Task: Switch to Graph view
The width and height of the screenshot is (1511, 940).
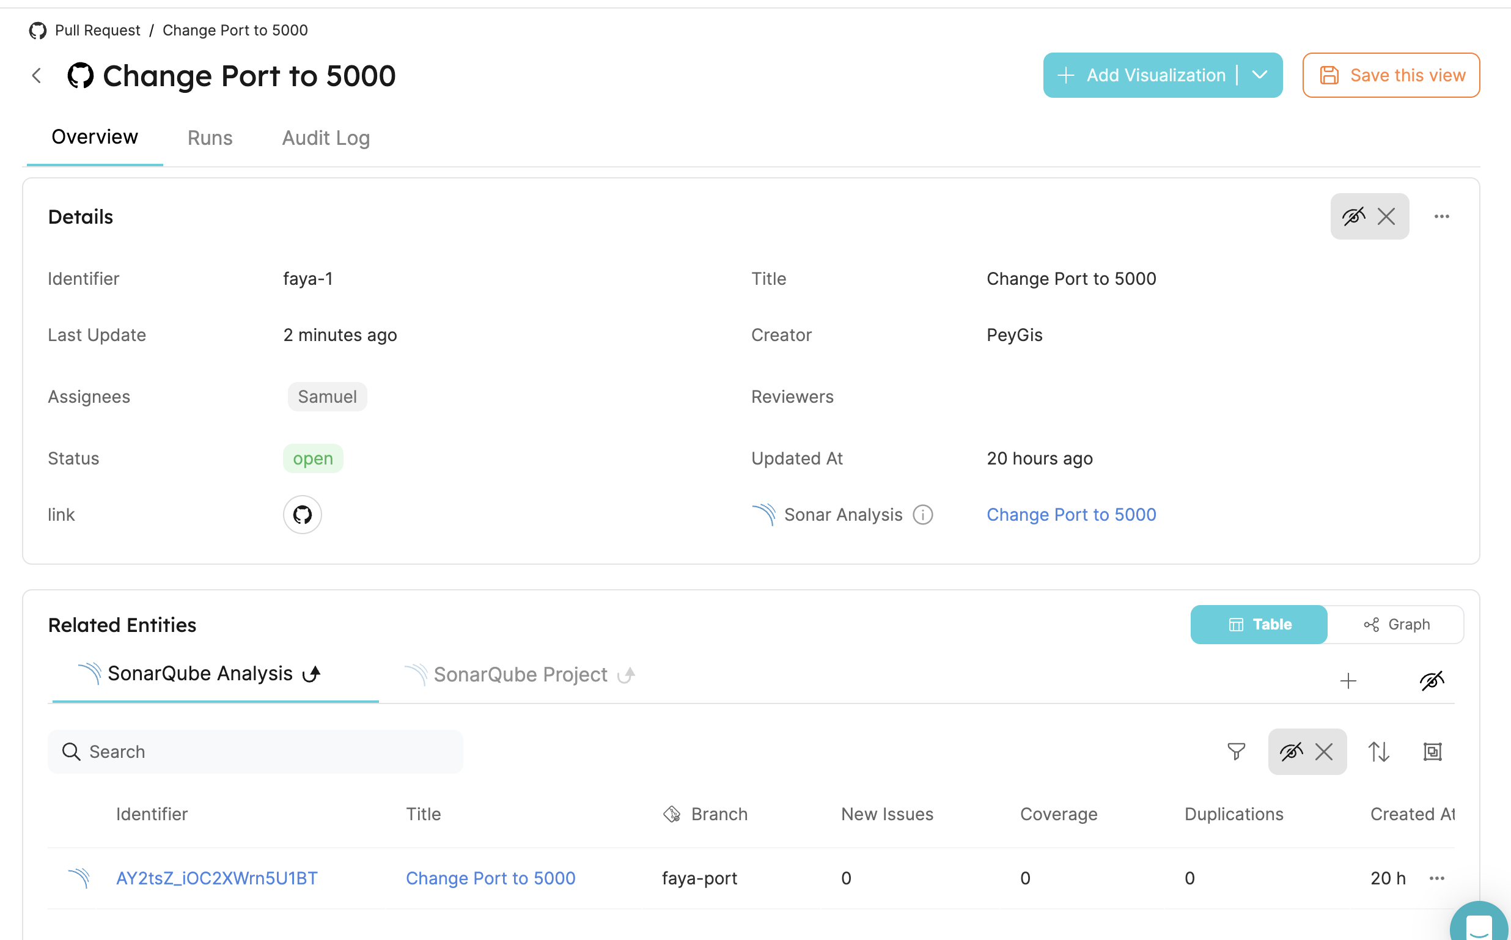Action: click(1396, 624)
